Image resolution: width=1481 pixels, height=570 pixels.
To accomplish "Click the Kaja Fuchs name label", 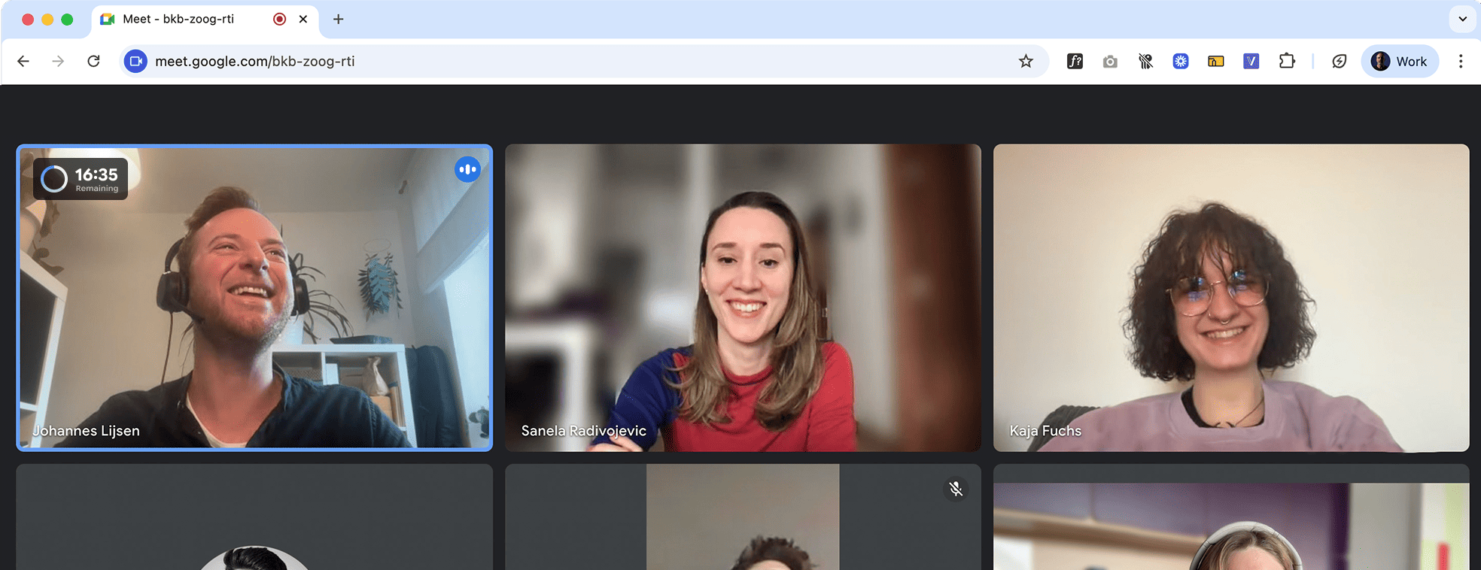I will coord(1045,431).
